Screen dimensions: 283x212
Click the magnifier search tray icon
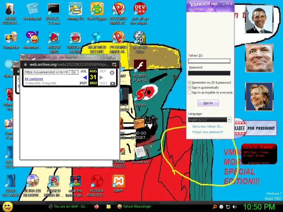click(214, 207)
